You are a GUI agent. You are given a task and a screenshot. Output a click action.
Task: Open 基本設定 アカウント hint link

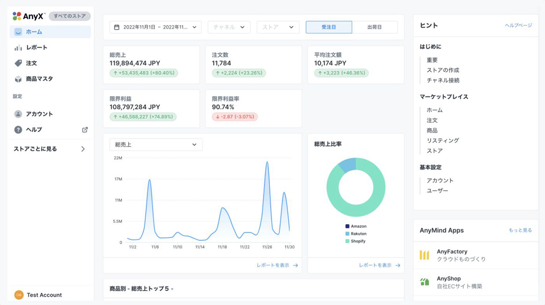(x=440, y=180)
